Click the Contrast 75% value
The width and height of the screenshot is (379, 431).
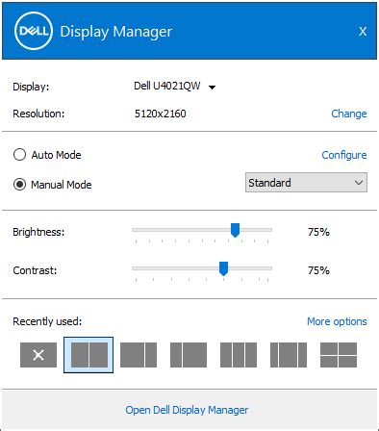pos(318,270)
